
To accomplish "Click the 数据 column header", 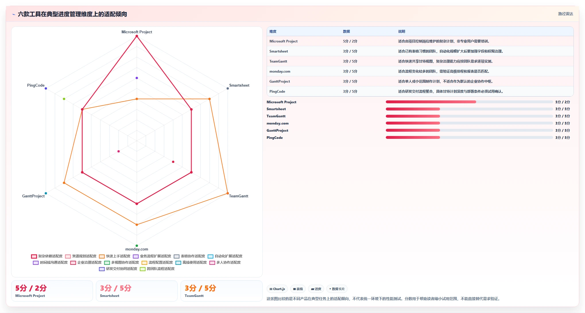I will pyautogui.click(x=346, y=32).
